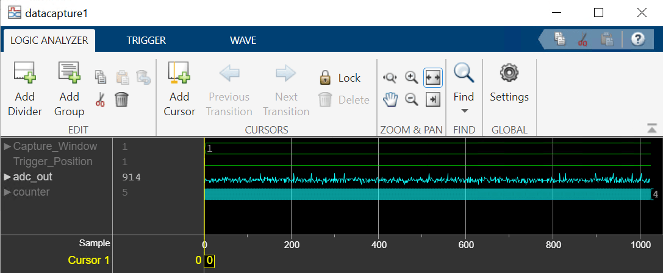Click the Cursor 1 label
This screenshot has width=663, height=273.
click(x=89, y=260)
